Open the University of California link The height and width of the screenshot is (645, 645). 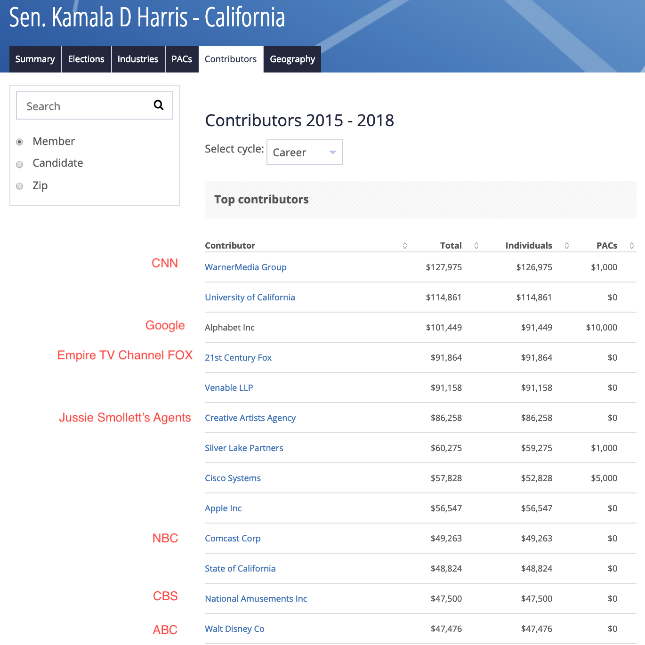(x=250, y=298)
